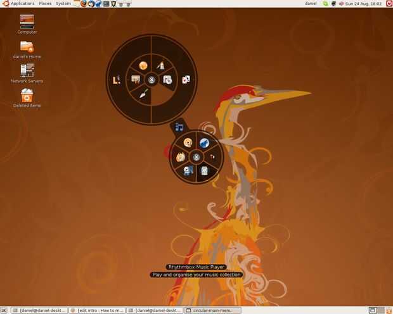Select the trowel icon in the circular menu
The width and height of the screenshot is (393, 314).
144,94
